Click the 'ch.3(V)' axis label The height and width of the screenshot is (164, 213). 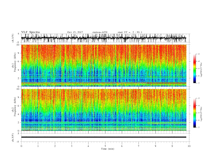(13, 137)
